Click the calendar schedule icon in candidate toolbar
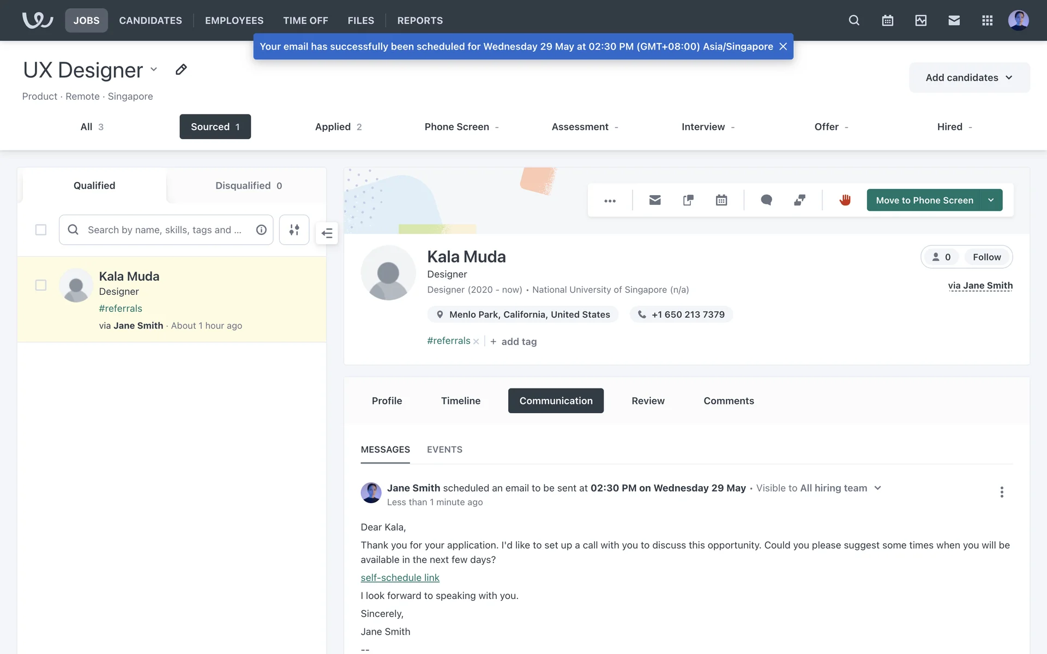Viewport: 1047px width, 654px height. point(721,200)
